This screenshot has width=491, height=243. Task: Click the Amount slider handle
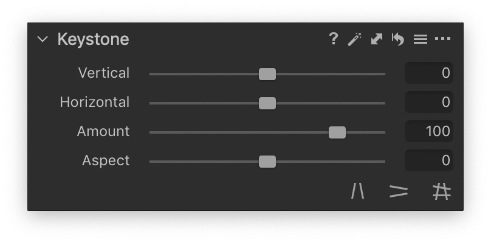click(337, 132)
